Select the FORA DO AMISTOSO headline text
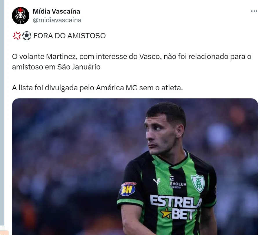 pos(70,36)
